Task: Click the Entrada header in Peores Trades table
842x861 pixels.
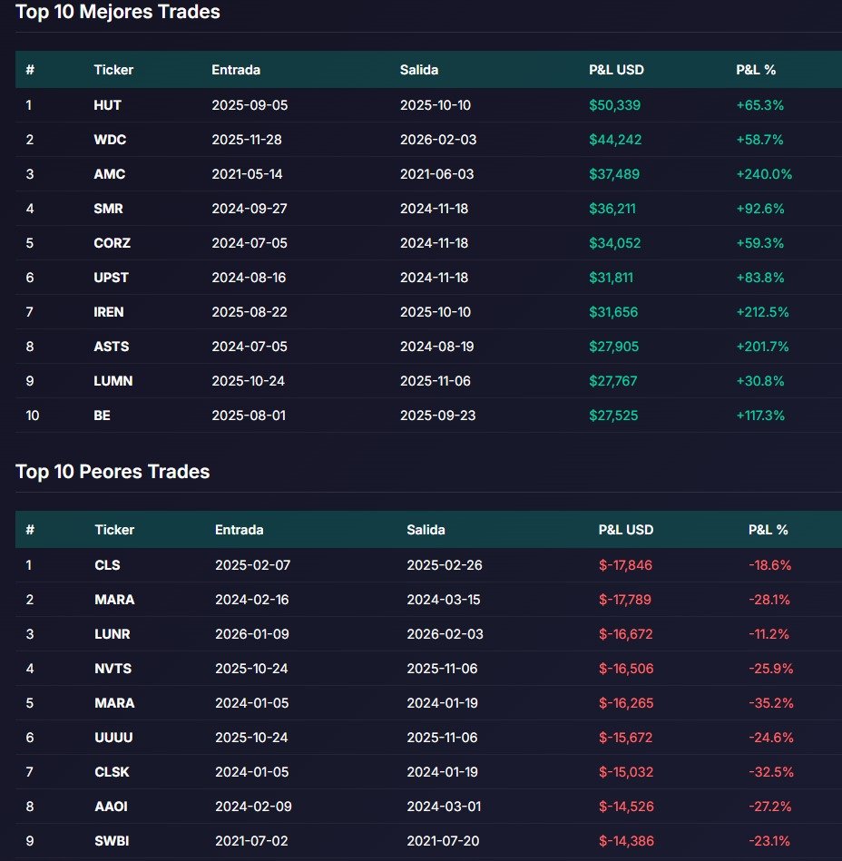Action: 239,530
